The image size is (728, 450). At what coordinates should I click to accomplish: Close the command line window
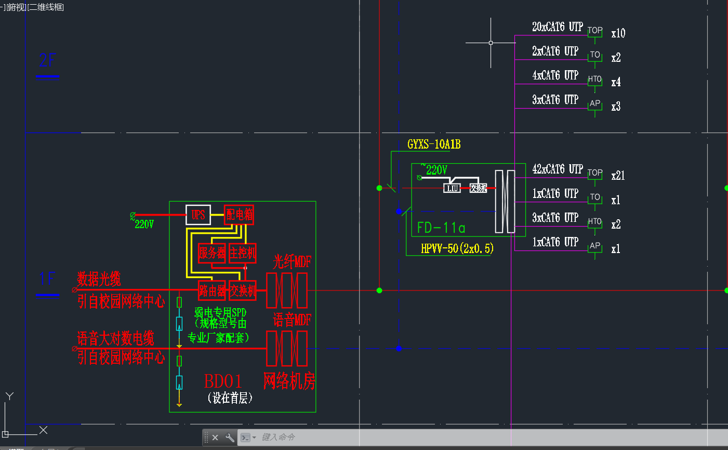click(x=215, y=438)
